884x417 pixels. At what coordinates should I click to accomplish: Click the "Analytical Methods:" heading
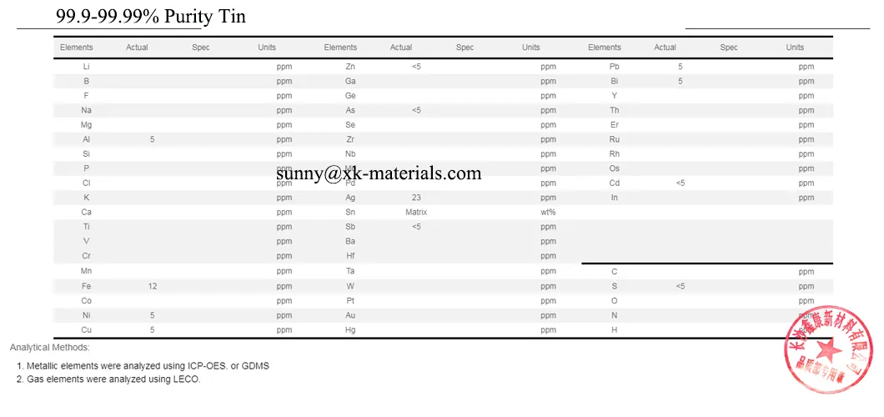(x=50, y=347)
